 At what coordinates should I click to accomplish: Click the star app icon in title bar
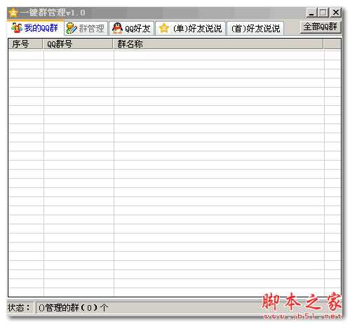pyautogui.click(x=13, y=13)
